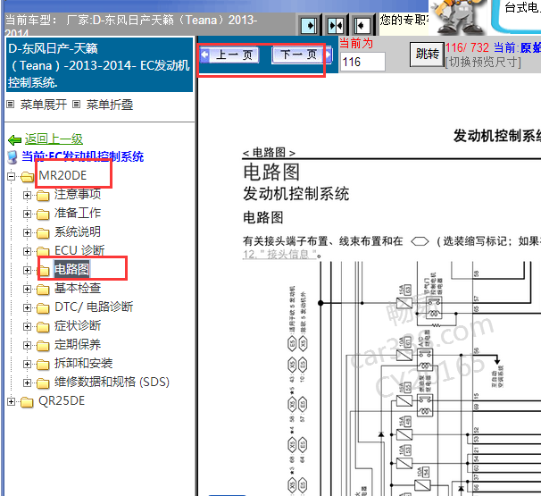The width and height of the screenshot is (541, 496).
Task: Click the split panel layout icon
Action: point(336,25)
